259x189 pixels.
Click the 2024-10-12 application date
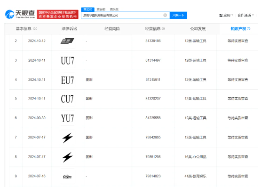pyautogui.click(x=37, y=41)
